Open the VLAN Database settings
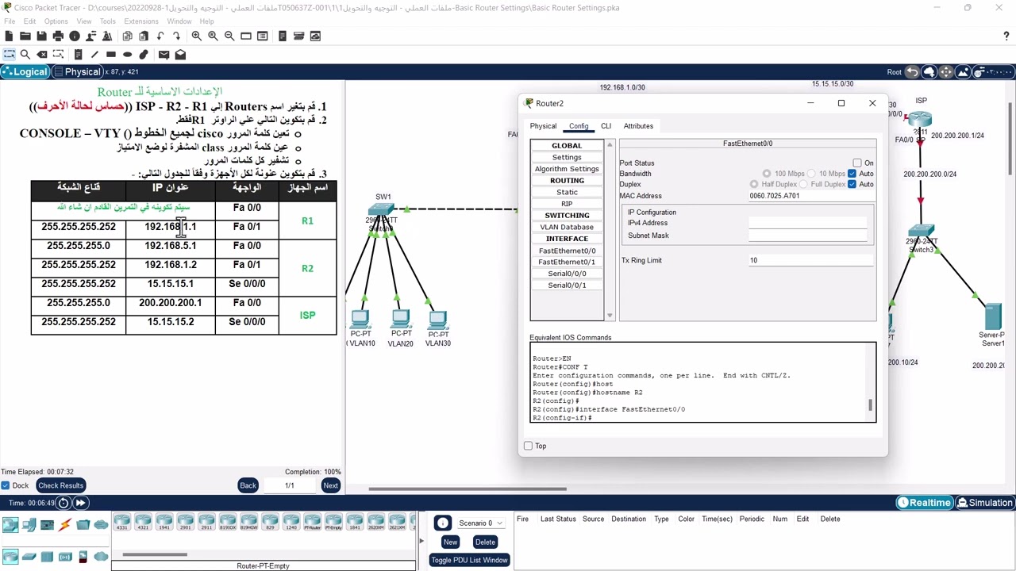 pyautogui.click(x=567, y=227)
